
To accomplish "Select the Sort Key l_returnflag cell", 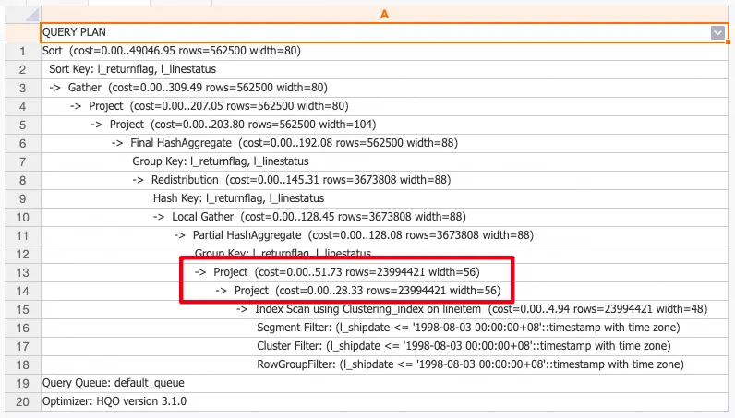I will click(384, 69).
